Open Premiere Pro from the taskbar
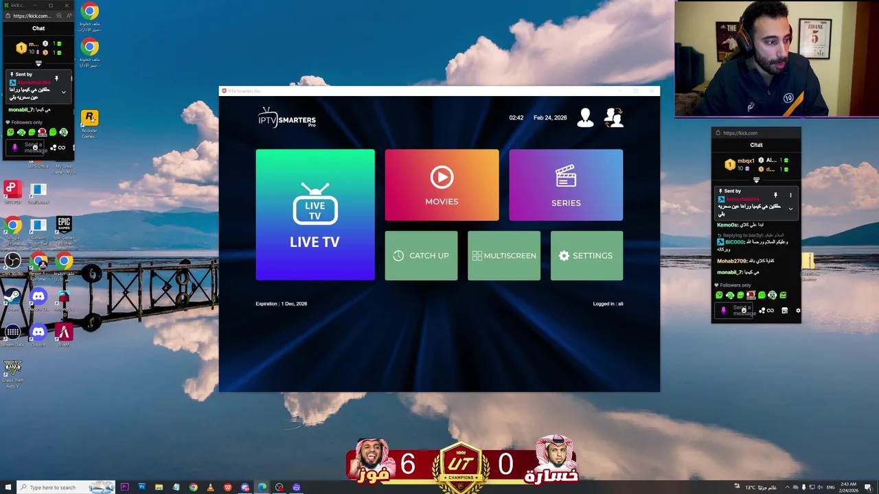This screenshot has width=879, height=494. 124,487
